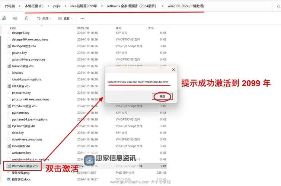Click file icon of rider.key
Viewport: 281px width, 186px height.
point(9,133)
